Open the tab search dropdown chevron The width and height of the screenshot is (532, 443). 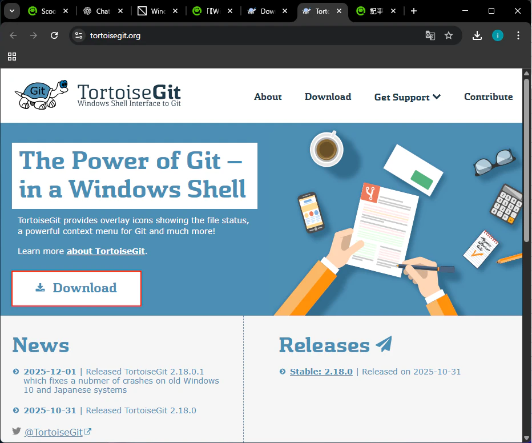(12, 11)
